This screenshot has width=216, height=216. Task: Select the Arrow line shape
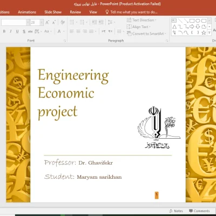pos(186,21)
